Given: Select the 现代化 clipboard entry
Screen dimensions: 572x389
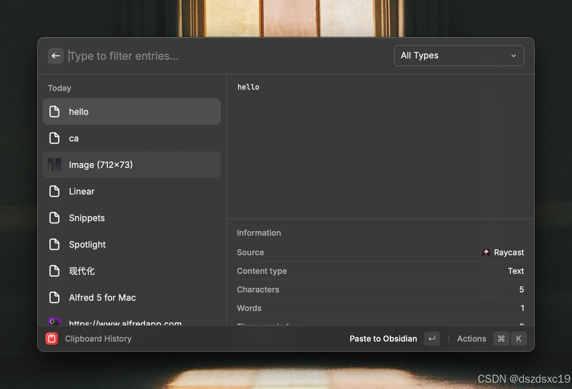Looking at the screenshot, I should click(x=132, y=271).
